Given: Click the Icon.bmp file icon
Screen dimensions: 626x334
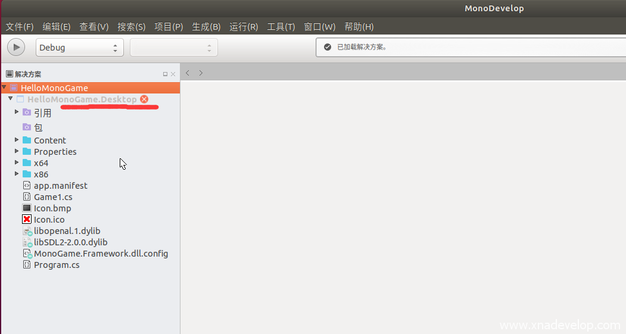Looking at the screenshot, I should (27, 208).
